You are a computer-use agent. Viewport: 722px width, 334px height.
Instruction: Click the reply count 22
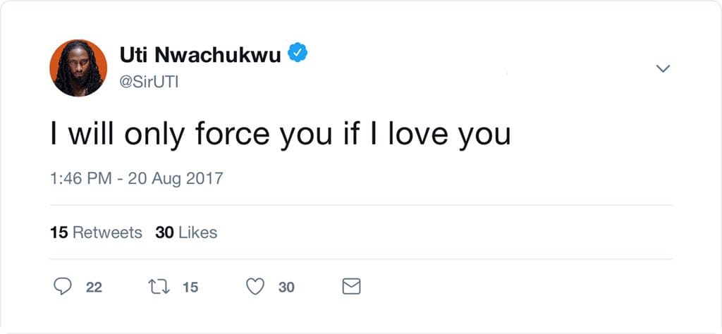[94, 287]
